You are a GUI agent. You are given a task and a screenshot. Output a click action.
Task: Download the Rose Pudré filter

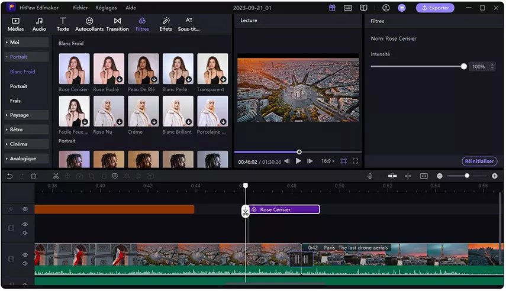pos(120,79)
